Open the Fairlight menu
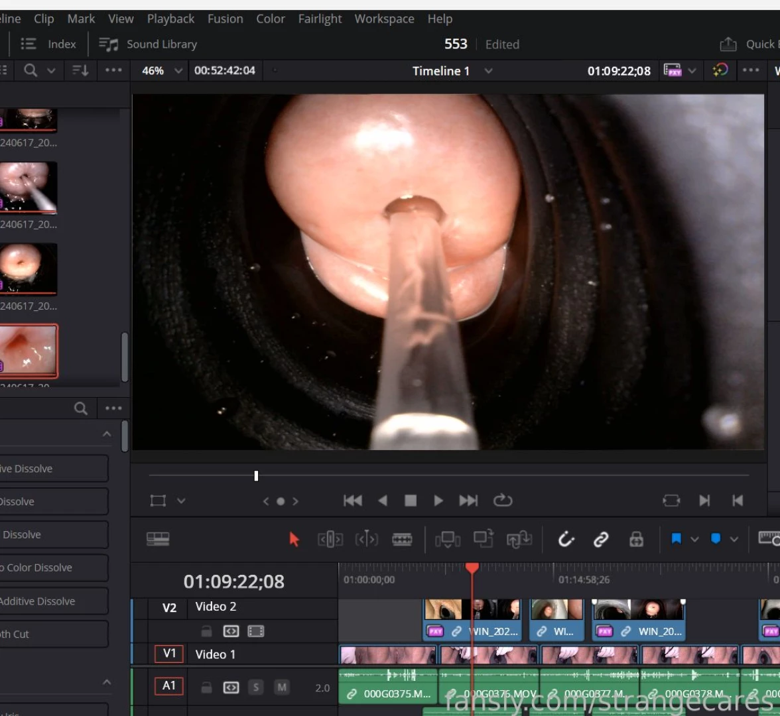Image resolution: width=780 pixels, height=716 pixels. (320, 19)
